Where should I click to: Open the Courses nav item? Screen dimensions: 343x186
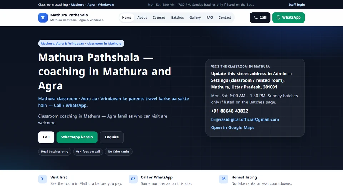pyautogui.click(x=159, y=18)
